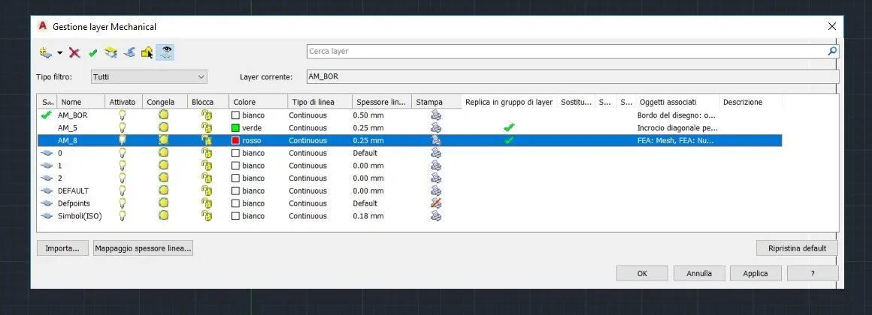Image resolution: width=872 pixels, height=315 pixels.
Task: Click the green check set current icon
Action: click(93, 53)
